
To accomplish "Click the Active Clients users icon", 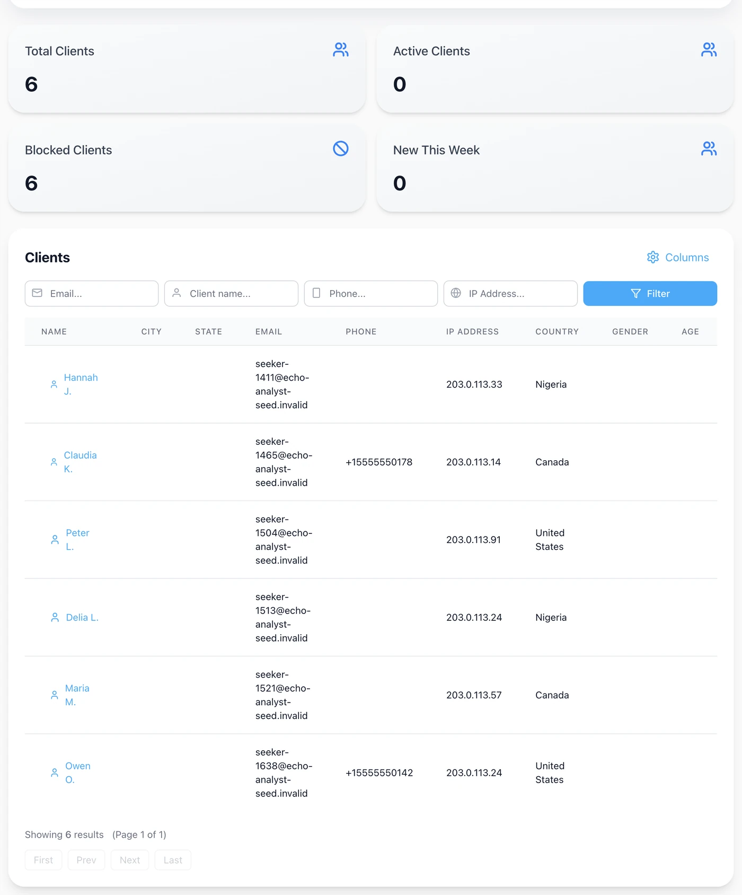I will pyautogui.click(x=709, y=50).
